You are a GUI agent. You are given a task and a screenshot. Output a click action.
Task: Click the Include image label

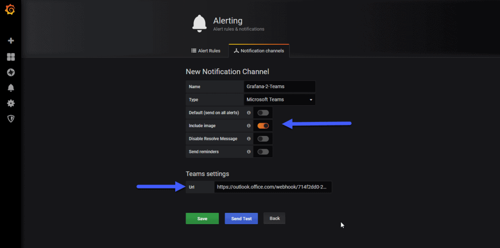click(x=202, y=126)
